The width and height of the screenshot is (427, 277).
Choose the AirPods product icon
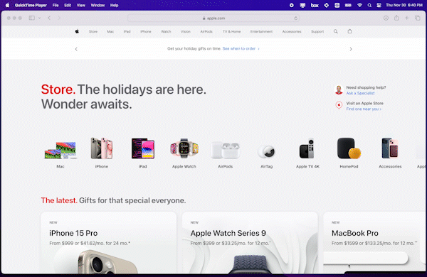225,150
